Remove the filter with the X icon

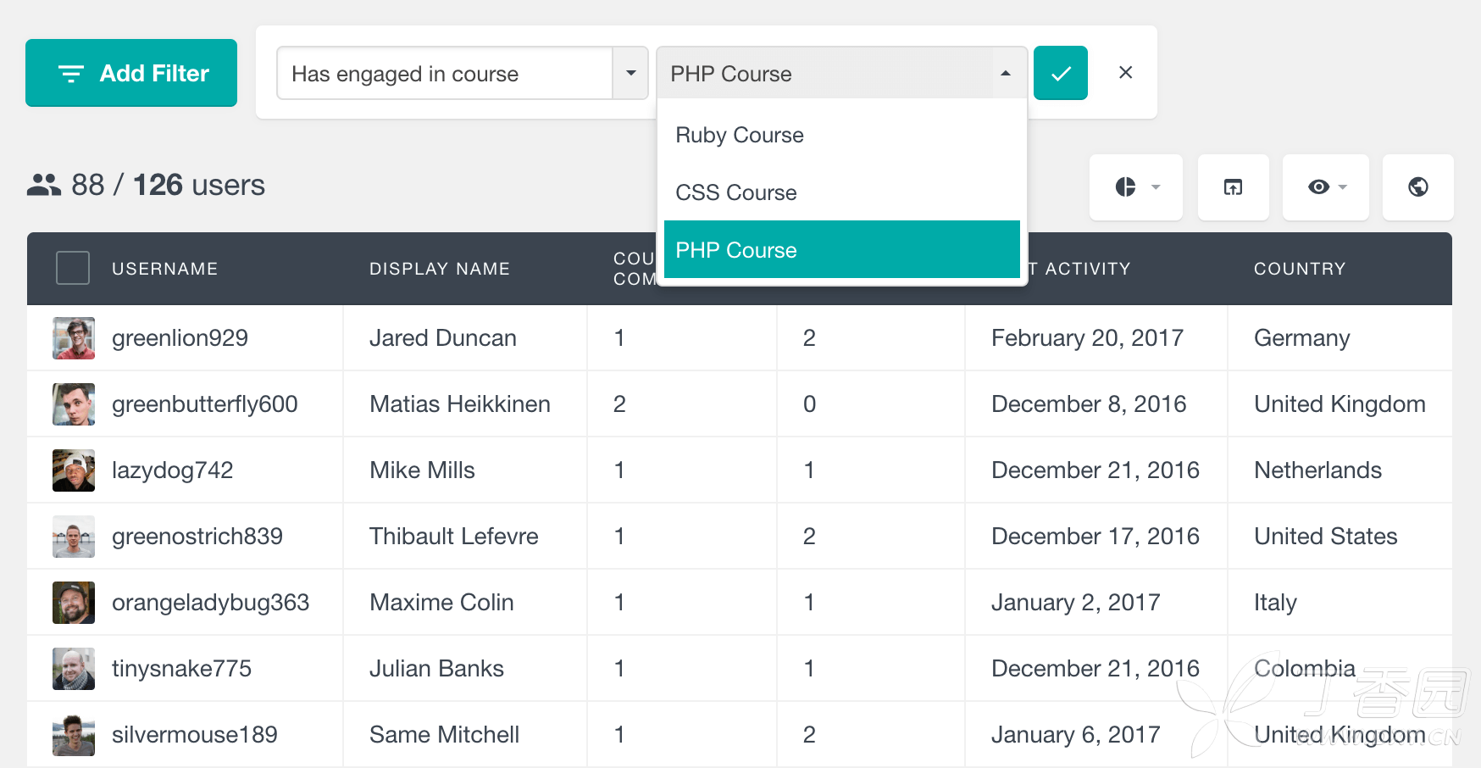coord(1125,73)
